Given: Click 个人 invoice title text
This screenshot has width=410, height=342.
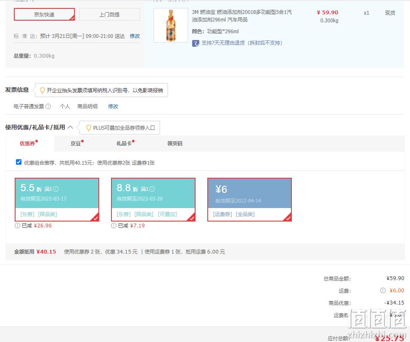Looking at the screenshot, I should click(65, 106).
